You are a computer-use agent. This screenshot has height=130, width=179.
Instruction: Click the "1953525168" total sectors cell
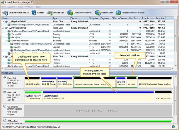pos(148,22)
